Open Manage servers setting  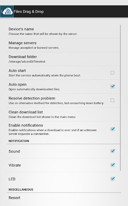63,45
